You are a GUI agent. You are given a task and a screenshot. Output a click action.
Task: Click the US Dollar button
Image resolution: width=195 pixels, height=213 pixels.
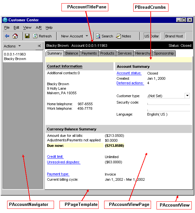(152, 36)
